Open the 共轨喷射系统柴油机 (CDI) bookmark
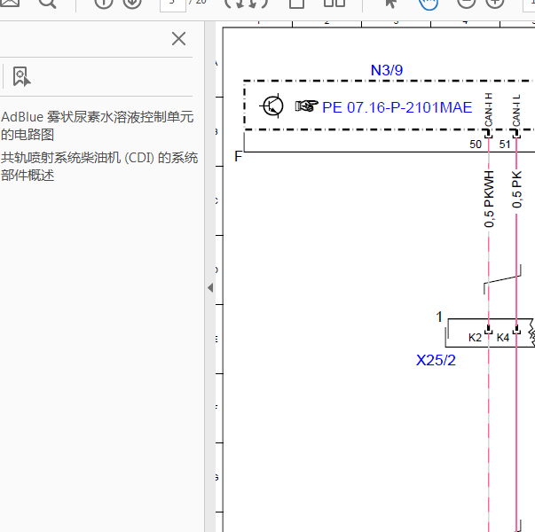Image resolution: width=535 pixels, height=532 pixels. point(99,167)
